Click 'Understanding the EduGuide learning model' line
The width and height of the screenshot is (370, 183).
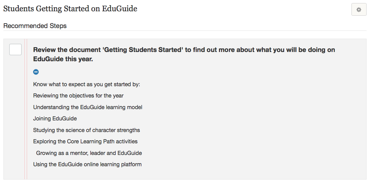(x=88, y=107)
